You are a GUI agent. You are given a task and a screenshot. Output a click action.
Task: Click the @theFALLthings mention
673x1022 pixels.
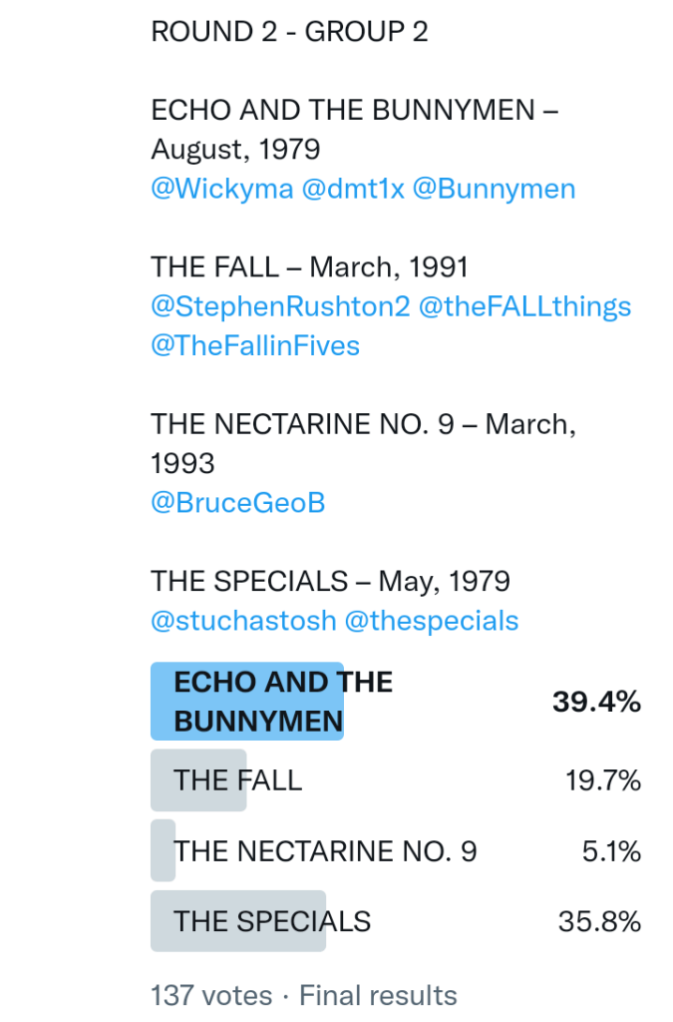point(524,306)
